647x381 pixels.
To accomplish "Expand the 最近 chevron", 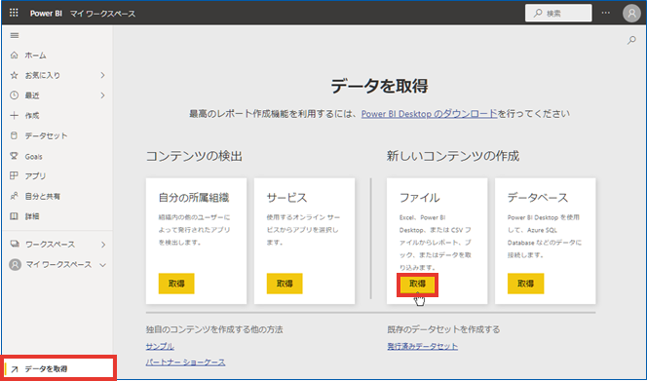I will [102, 95].
